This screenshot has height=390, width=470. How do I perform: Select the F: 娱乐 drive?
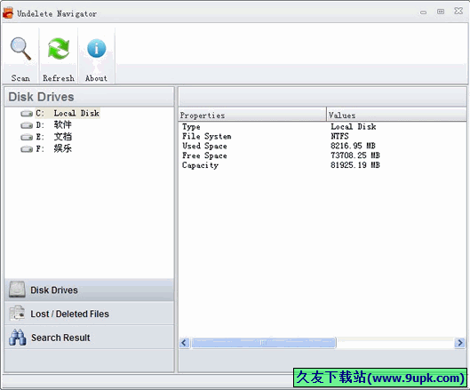pos(53,148)
